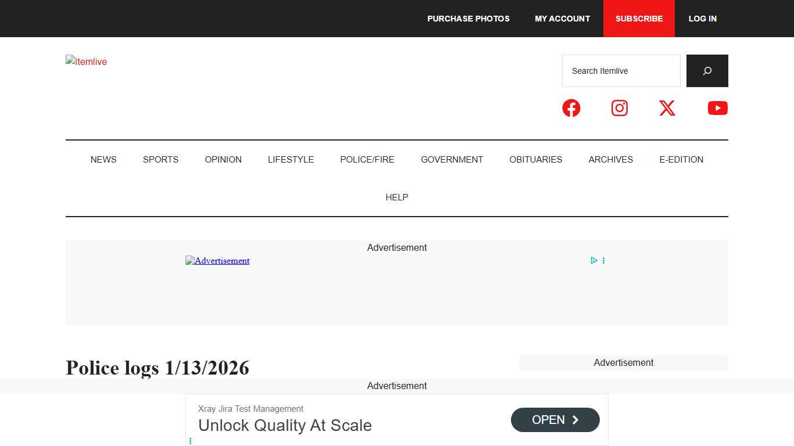Open the Obituaries section
The image size is (794, 446).
click(535, 160)
